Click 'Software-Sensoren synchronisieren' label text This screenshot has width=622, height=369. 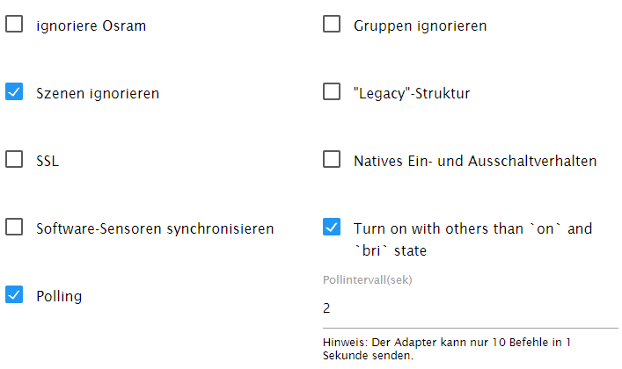pos(155,228)
